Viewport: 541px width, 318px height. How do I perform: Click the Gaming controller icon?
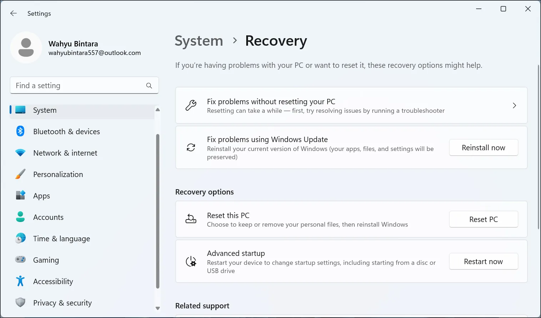[20, 259]
